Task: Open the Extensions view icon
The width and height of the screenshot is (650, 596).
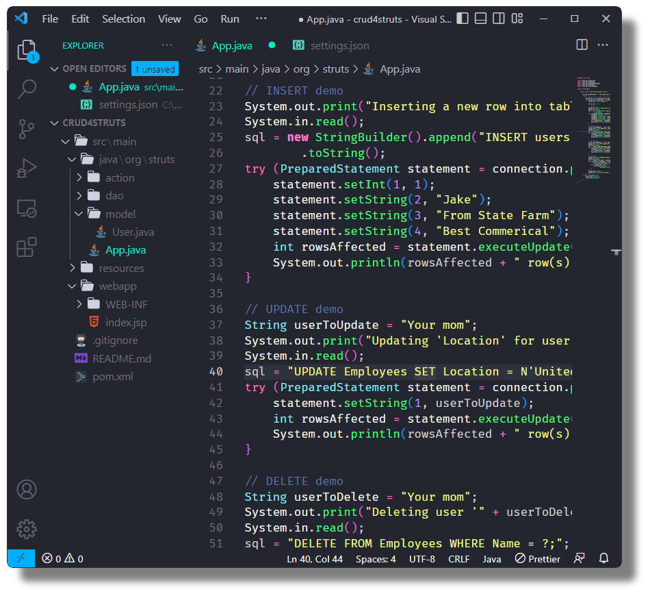Action: pyautogui.click(x=27, y=247)
